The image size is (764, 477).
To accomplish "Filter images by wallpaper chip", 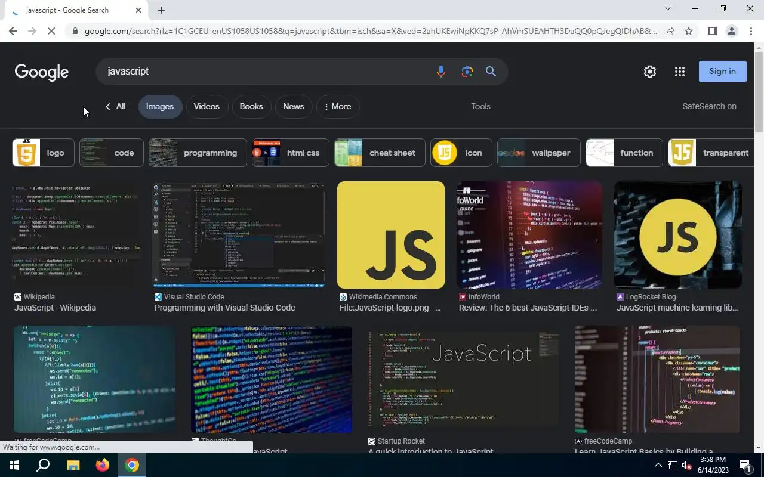I will coord(539,153).
